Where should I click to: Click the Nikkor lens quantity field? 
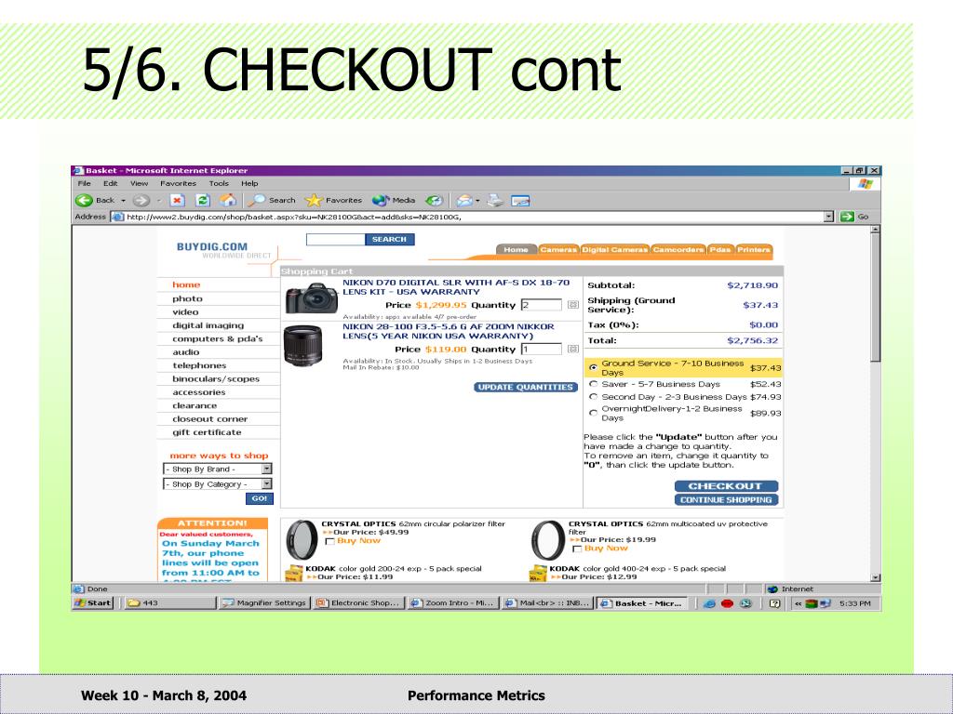(542, 350)
